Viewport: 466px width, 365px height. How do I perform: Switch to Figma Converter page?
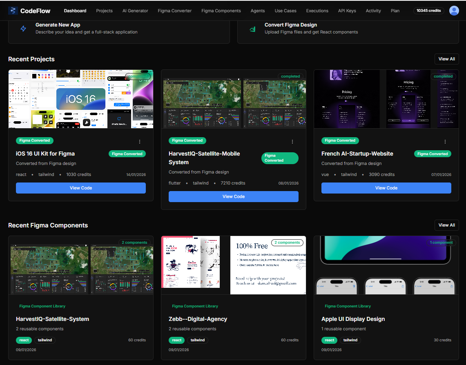pos(175,11)
